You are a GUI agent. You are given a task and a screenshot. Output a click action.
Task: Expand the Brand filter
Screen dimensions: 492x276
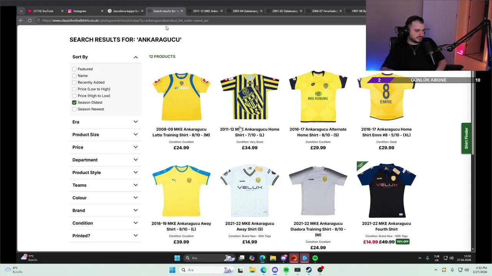click(x=105, y=210)
